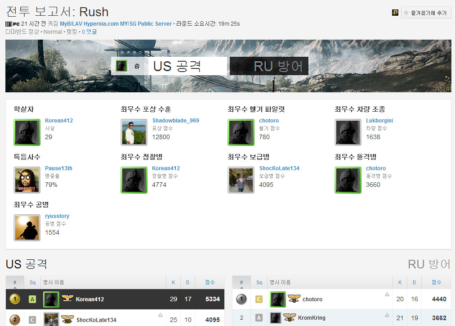The image size is (455, 326).
Task: Open KromKring name in RU table
Action: pos(312,317)
